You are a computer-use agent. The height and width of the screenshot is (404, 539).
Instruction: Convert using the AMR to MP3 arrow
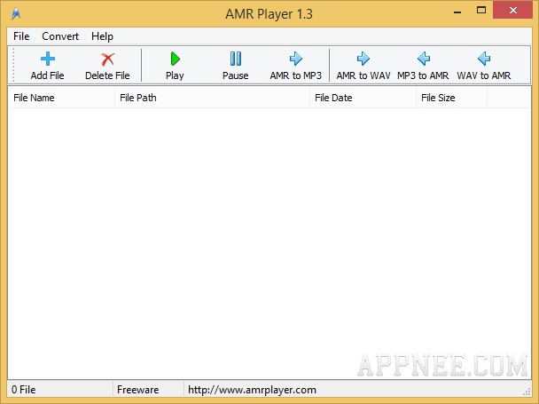coord(295,59)
